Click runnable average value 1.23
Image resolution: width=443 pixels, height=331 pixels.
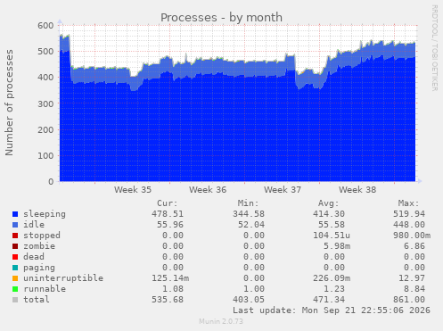point(334,289)
